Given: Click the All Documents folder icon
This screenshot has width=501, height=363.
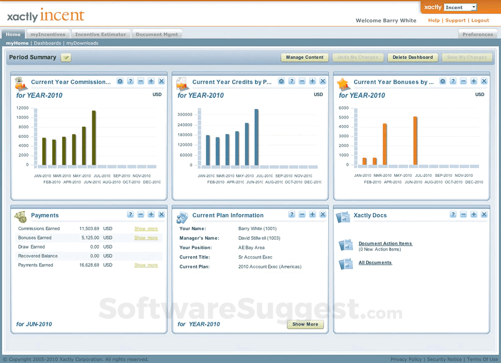Looking at the screenshot, I should coord(346,263).
